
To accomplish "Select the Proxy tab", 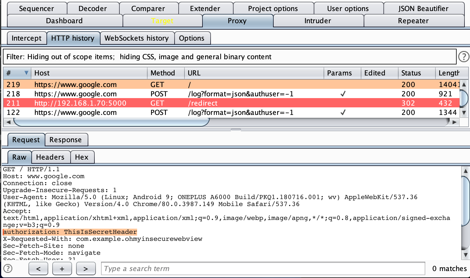I will pyautogui.click(x=237, y=21).
